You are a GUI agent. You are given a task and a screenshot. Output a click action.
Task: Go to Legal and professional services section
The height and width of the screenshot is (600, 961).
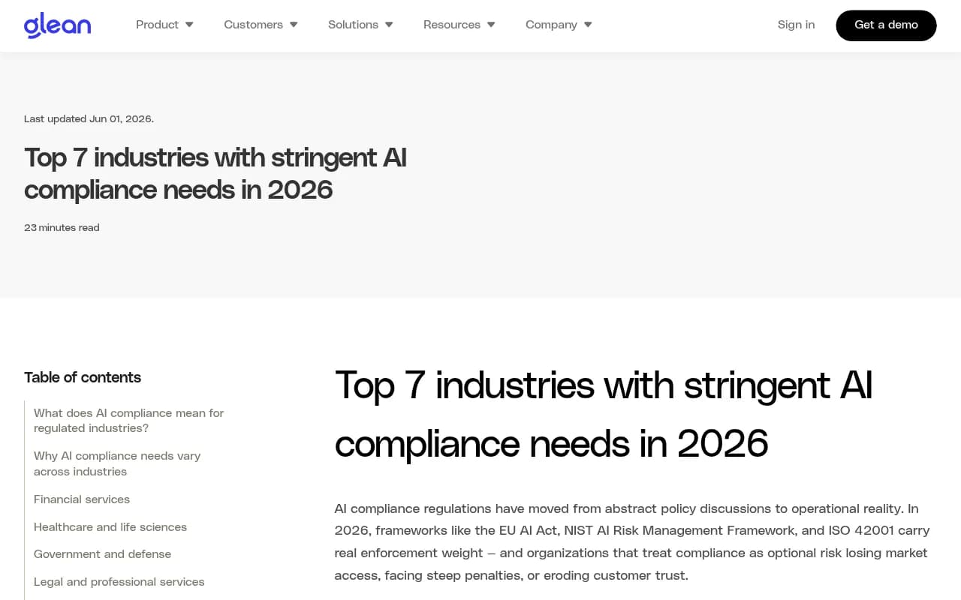119,582
